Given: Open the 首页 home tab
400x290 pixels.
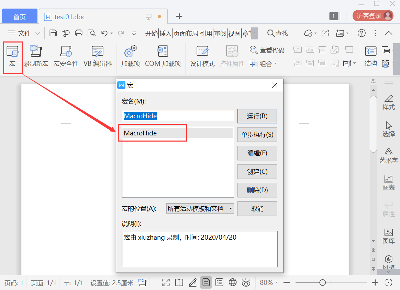Looking at the screenshot, I should (20, 17).
